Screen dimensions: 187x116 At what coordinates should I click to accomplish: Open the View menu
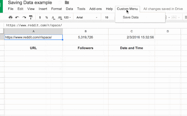31,9
